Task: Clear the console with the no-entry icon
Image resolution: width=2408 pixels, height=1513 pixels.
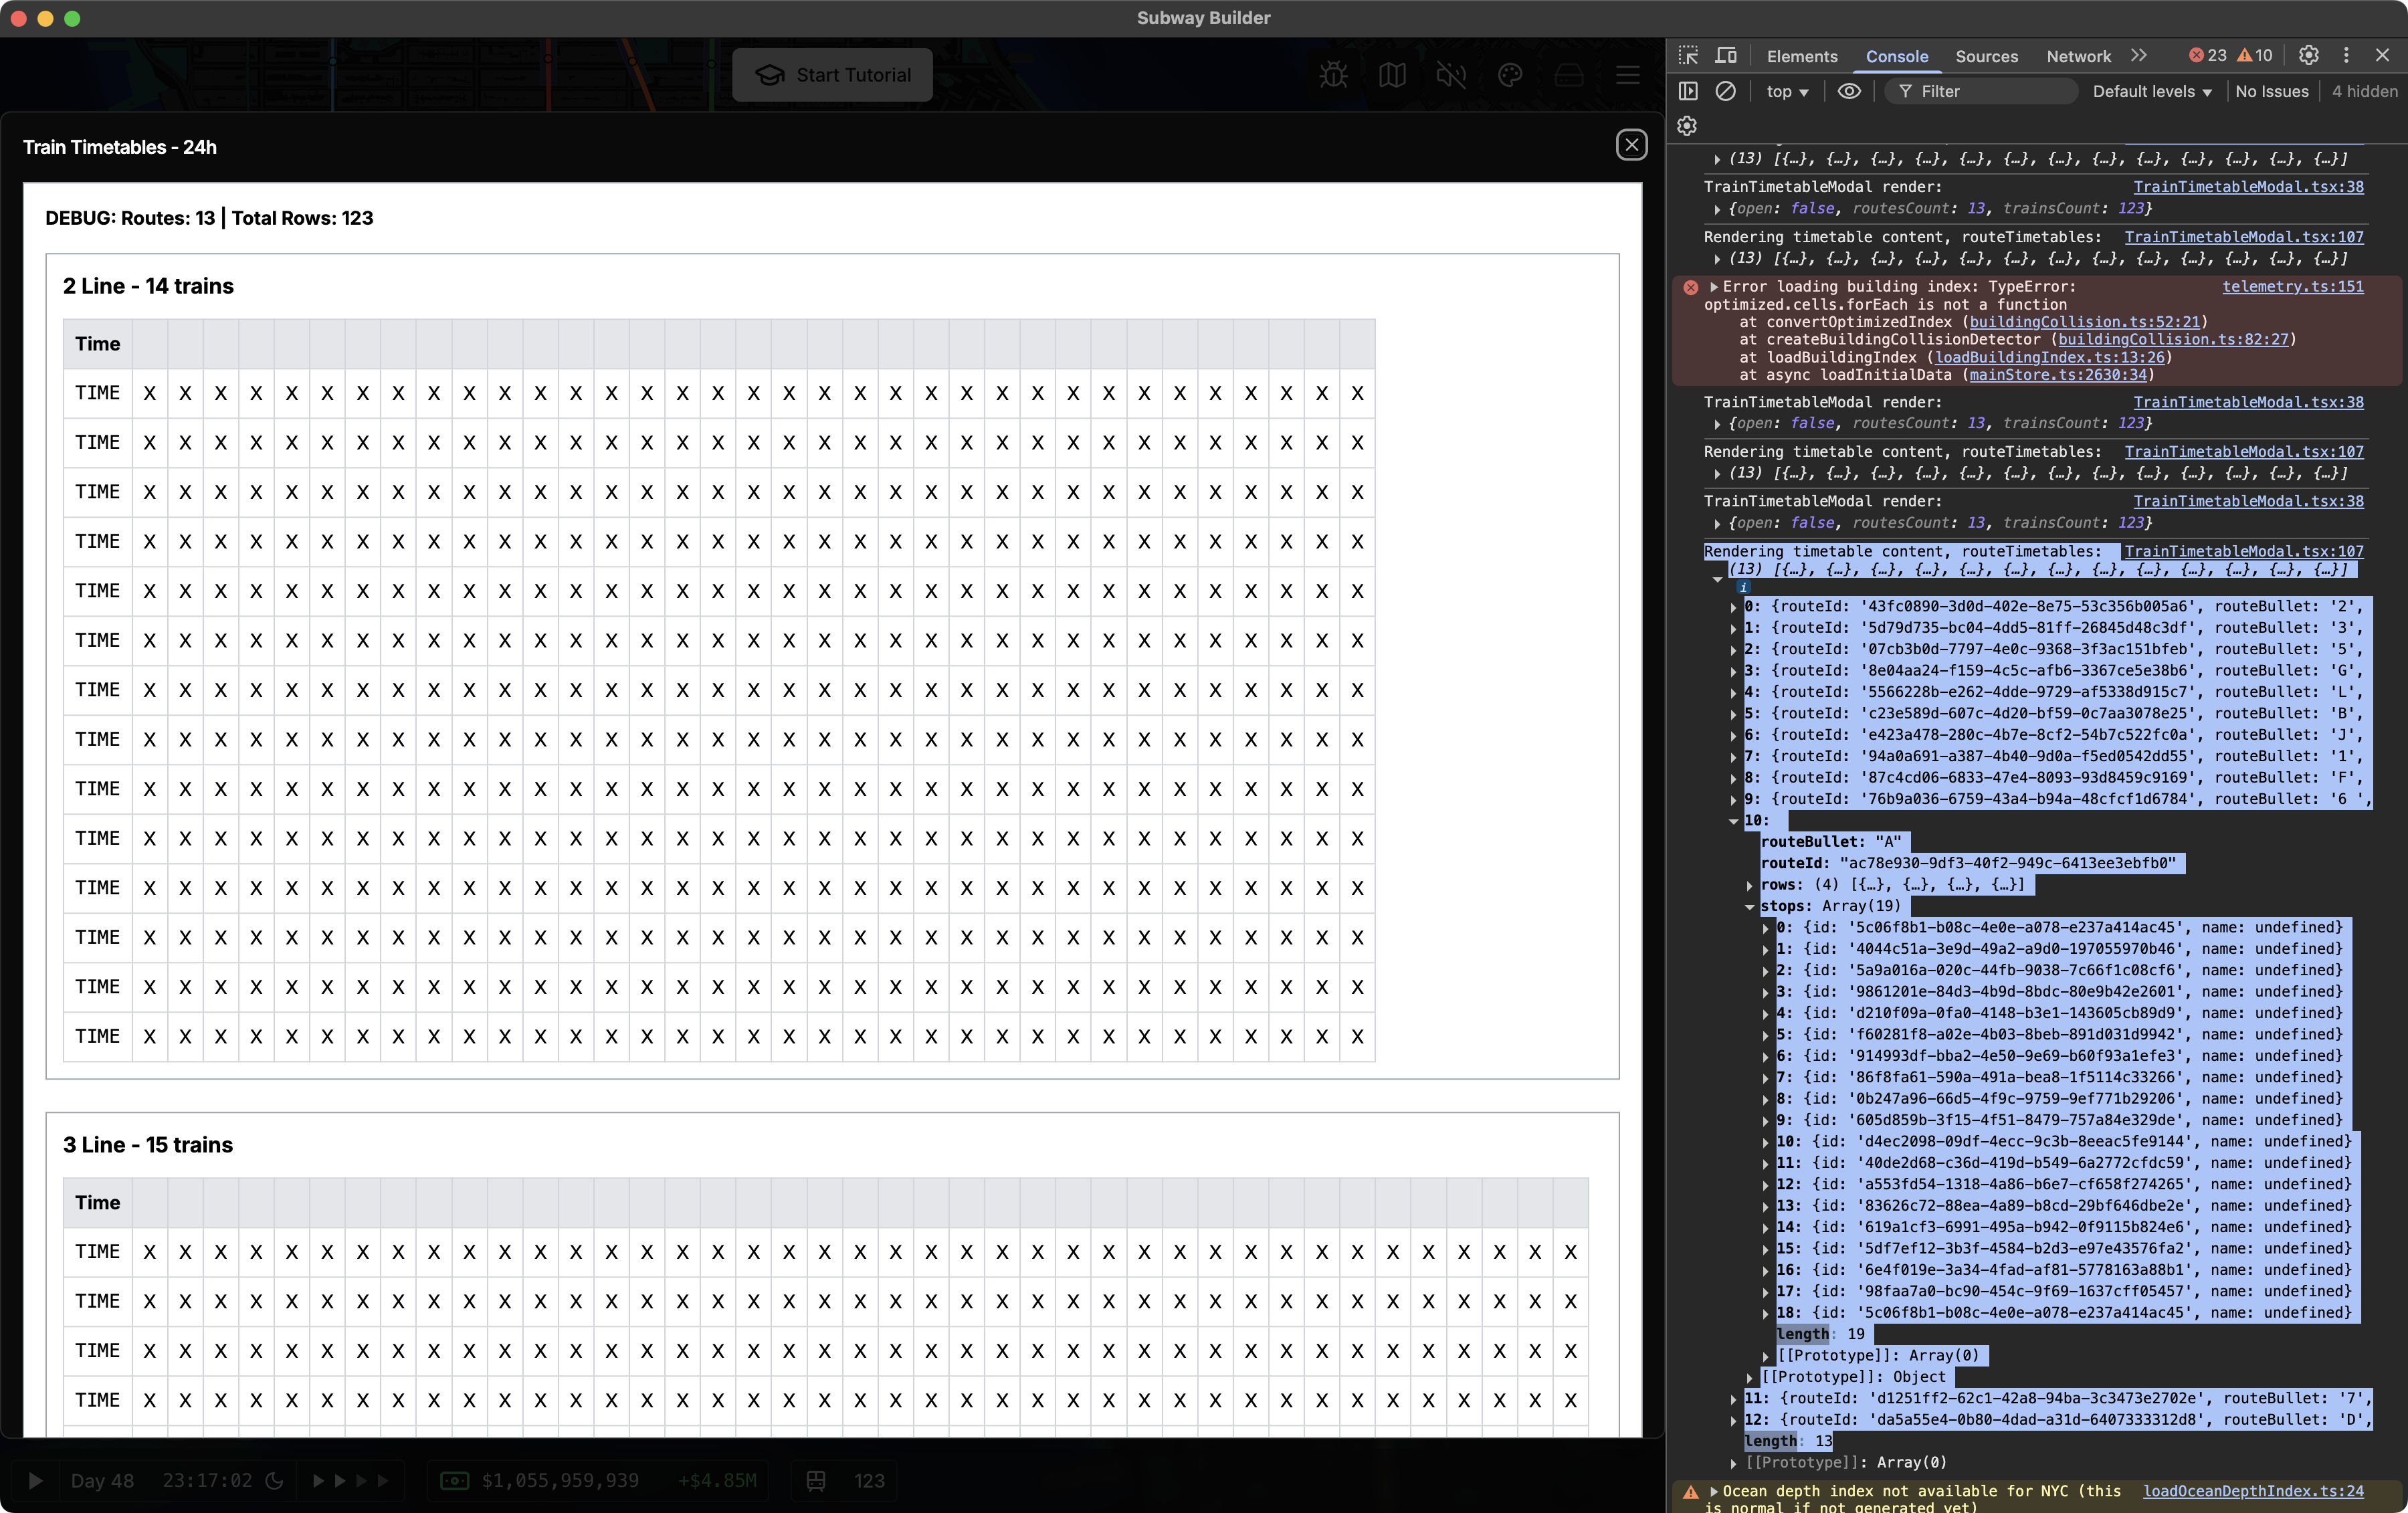Action: click(1727, 91)
